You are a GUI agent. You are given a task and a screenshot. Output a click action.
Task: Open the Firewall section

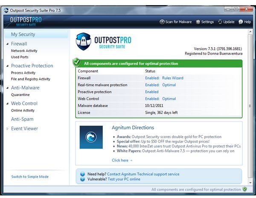[x=19, y=44]
